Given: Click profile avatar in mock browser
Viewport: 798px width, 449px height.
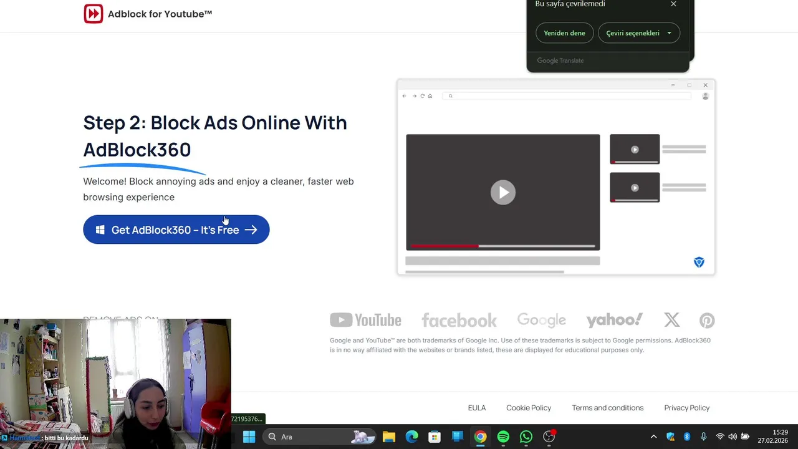Looking at the screenshot, I should coord(706,96).
